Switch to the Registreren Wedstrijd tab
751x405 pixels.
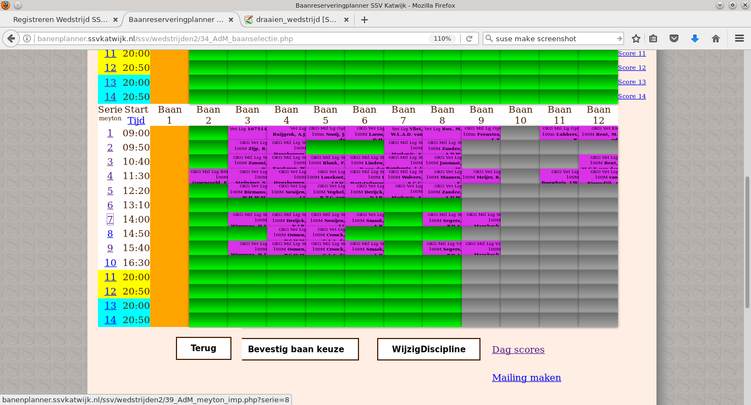coord(60,20)
